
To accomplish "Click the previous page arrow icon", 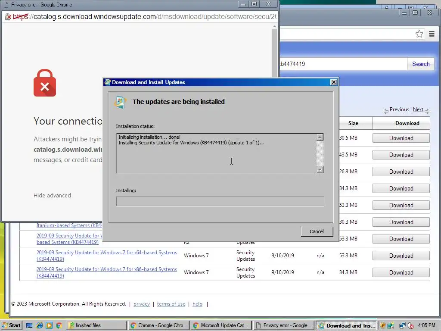I will click(x=385, y=111).
